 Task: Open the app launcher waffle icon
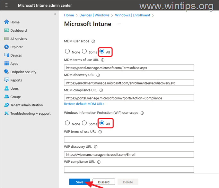pos(6,5)
